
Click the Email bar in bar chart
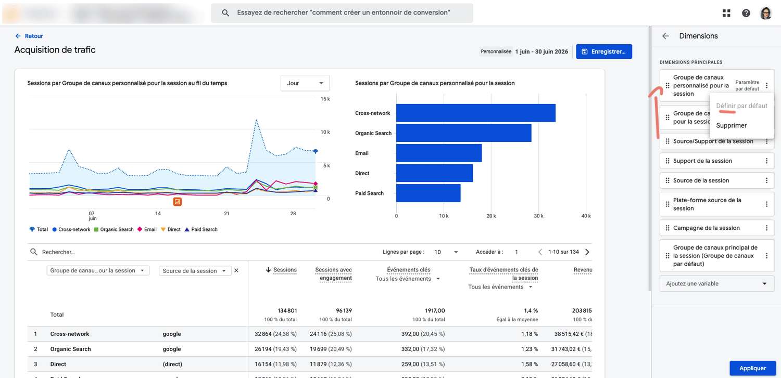[x=439, y=153]
